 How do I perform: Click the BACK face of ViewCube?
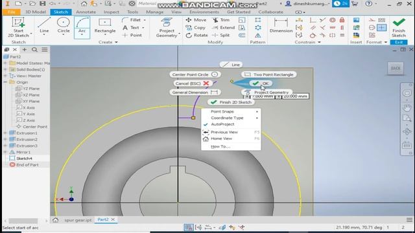click(x=396, y=69)
